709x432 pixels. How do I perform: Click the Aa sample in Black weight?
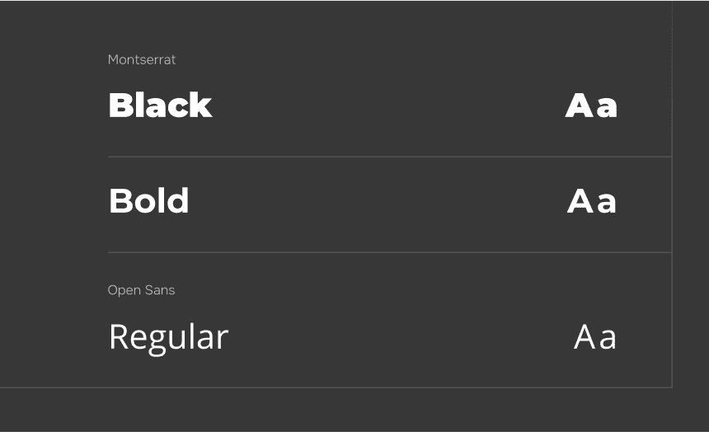pos(591,106)
